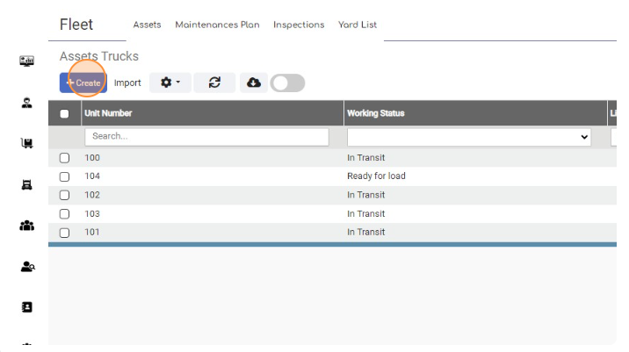The image size is (629, 352).
Task: Click the Ready for load status cell
Action: [376, 176]
